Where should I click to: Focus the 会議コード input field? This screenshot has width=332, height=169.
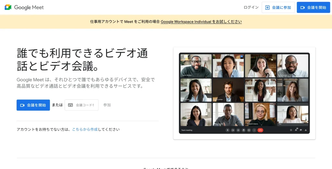[81, 105]
